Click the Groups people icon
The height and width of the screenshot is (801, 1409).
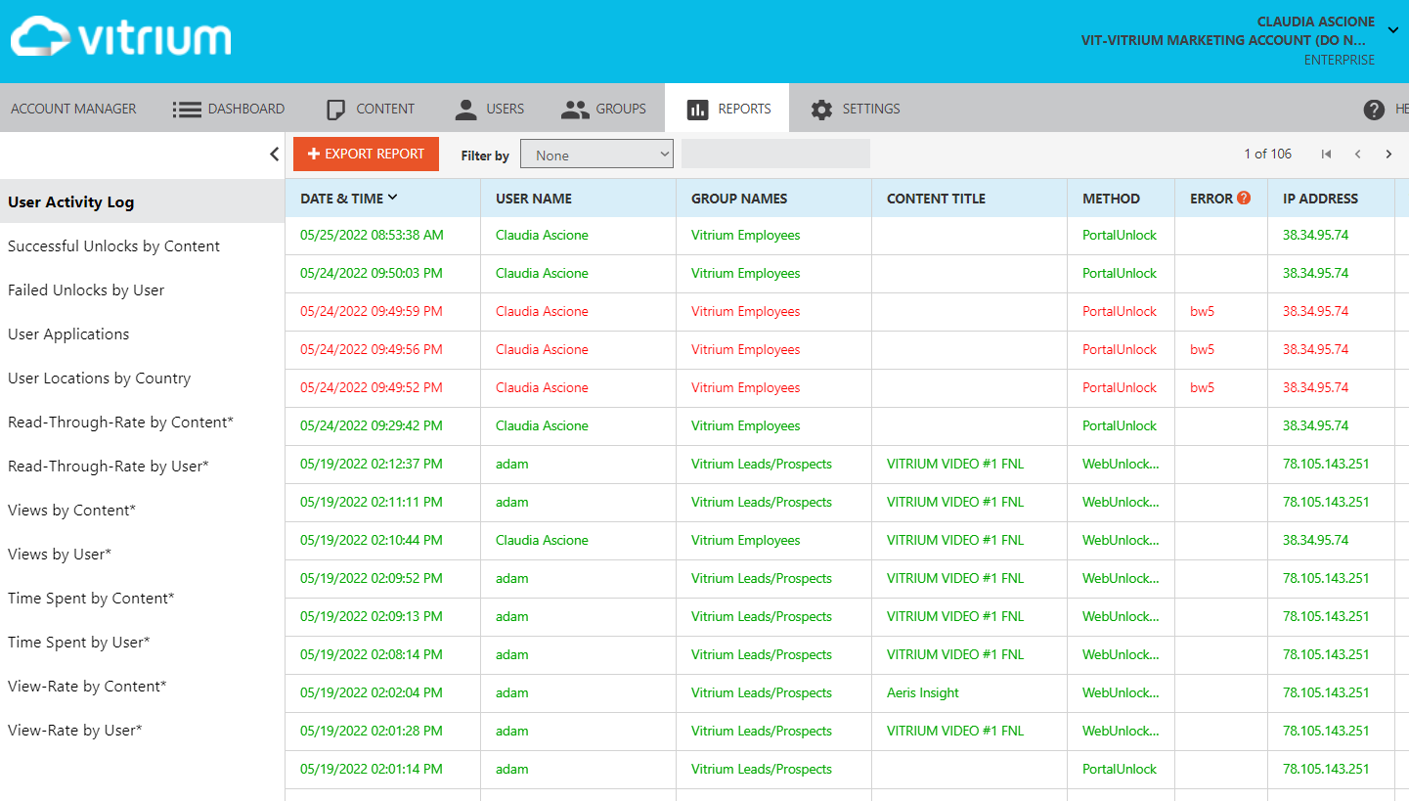click(x=575, y=110)
